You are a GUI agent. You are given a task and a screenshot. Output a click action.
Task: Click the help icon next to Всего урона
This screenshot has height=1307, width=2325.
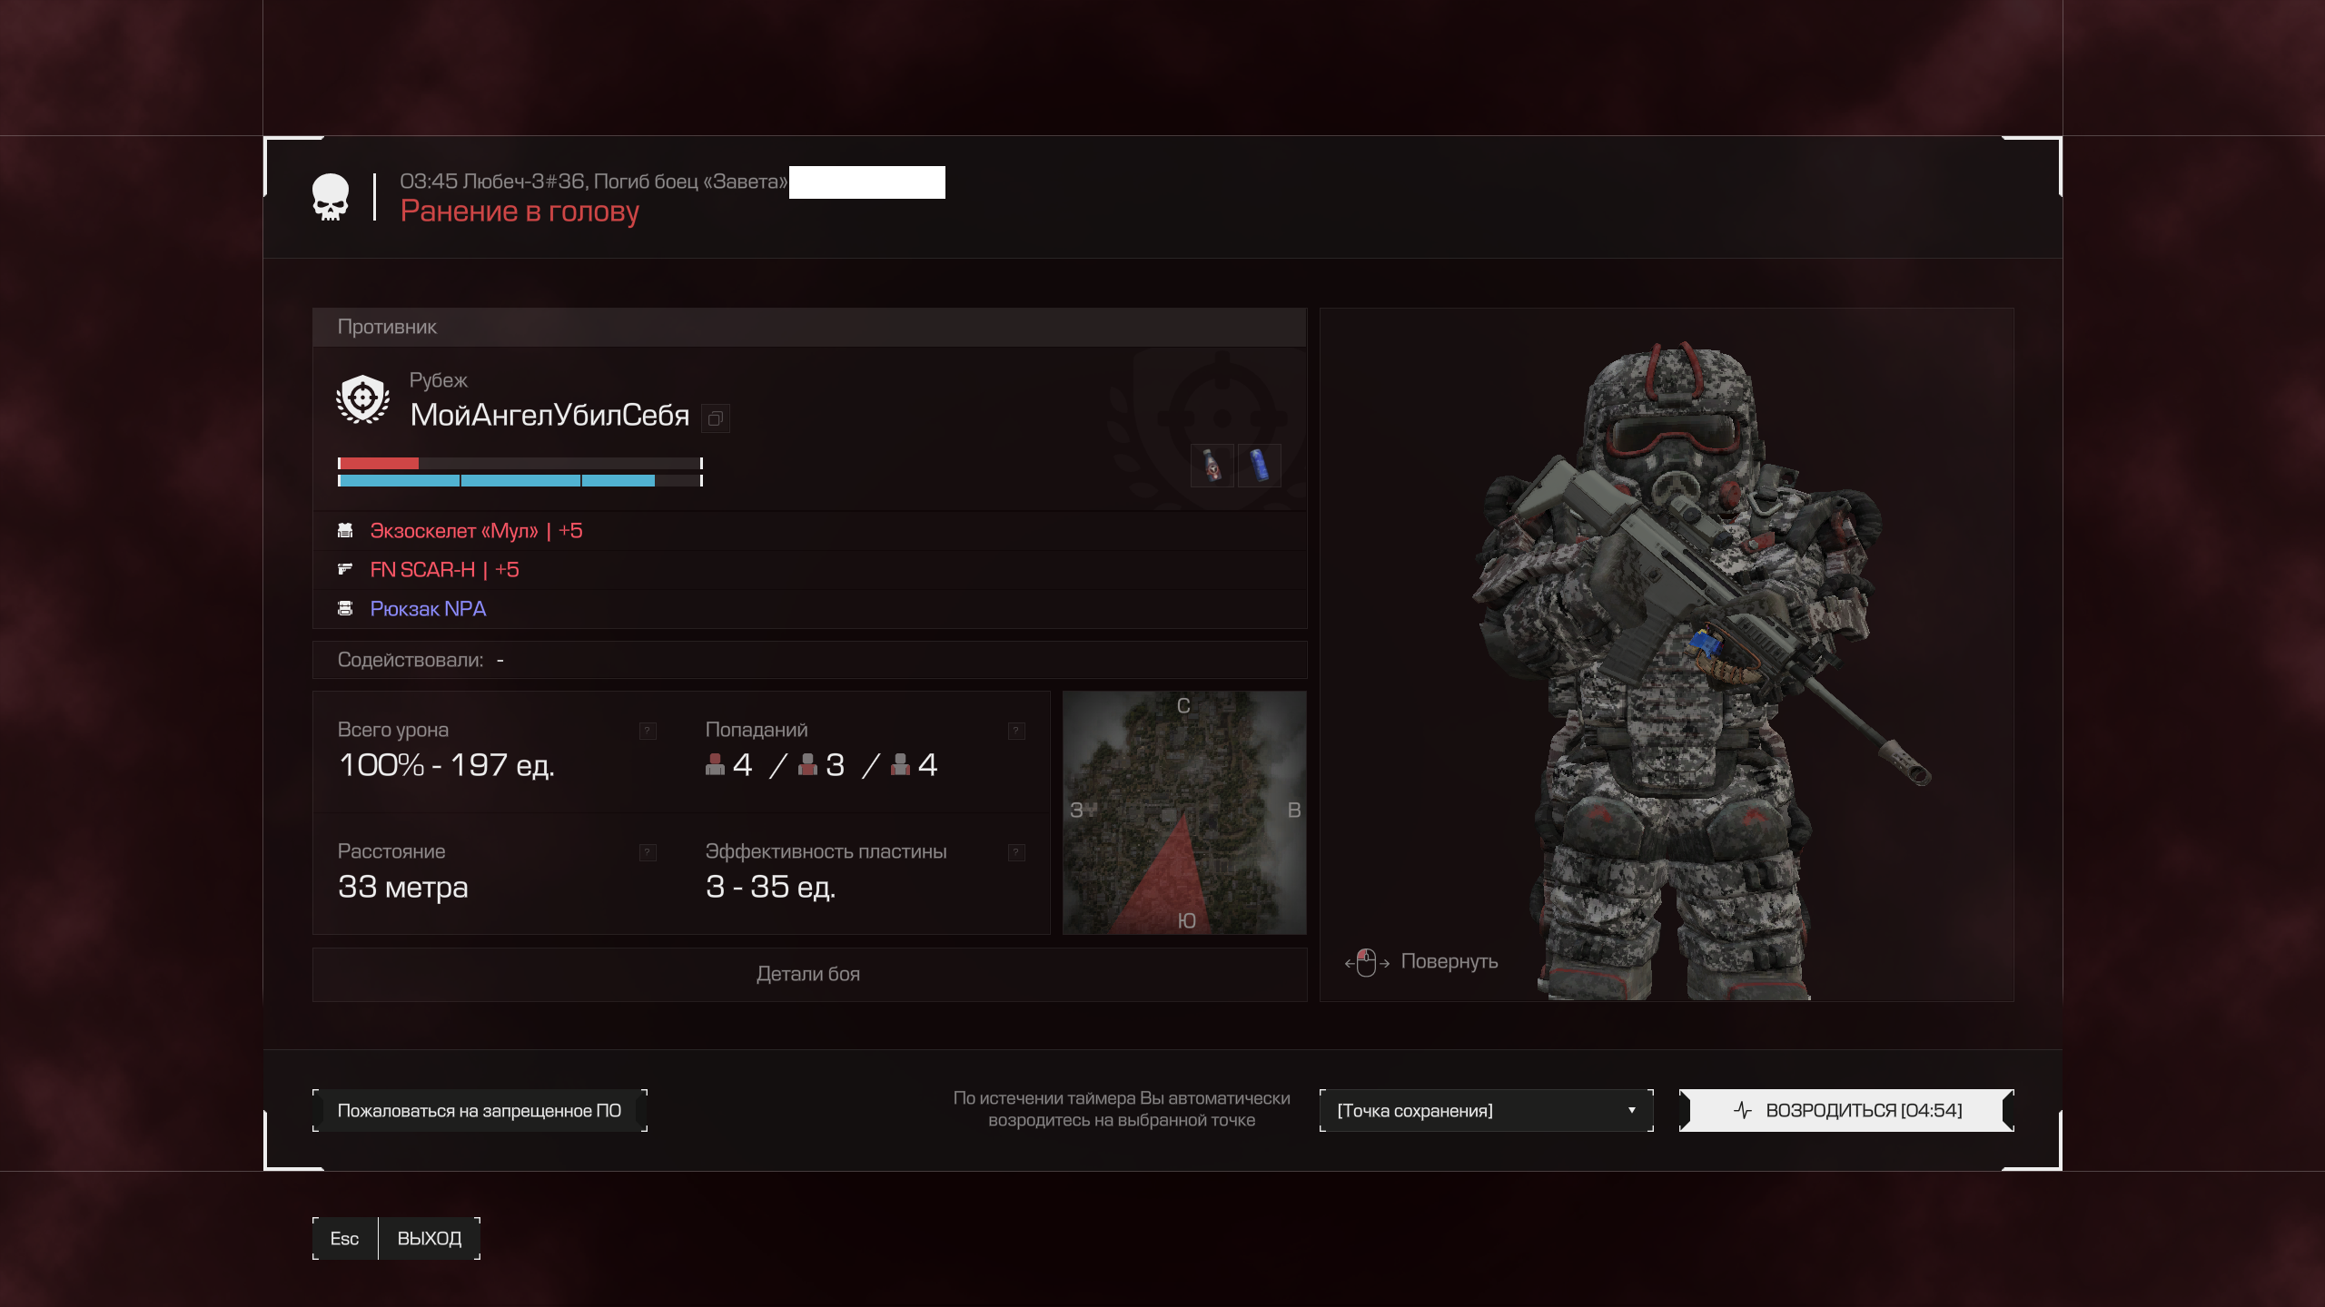(648, 731)
